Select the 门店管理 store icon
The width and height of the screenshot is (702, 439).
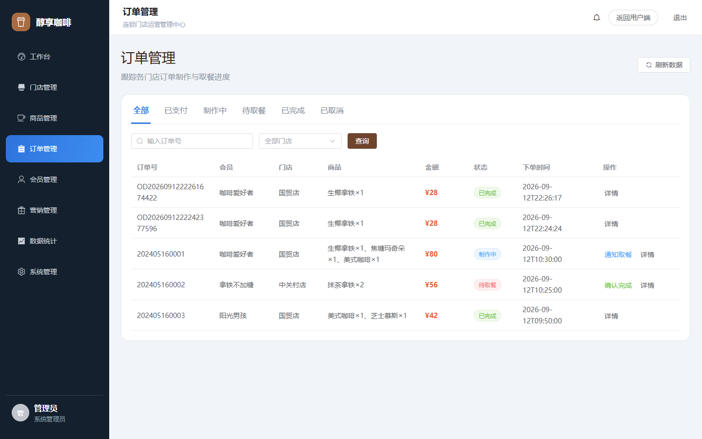(x=21, y=87)
